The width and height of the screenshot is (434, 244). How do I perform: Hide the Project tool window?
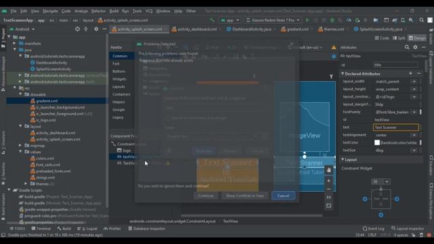[104, 29]
